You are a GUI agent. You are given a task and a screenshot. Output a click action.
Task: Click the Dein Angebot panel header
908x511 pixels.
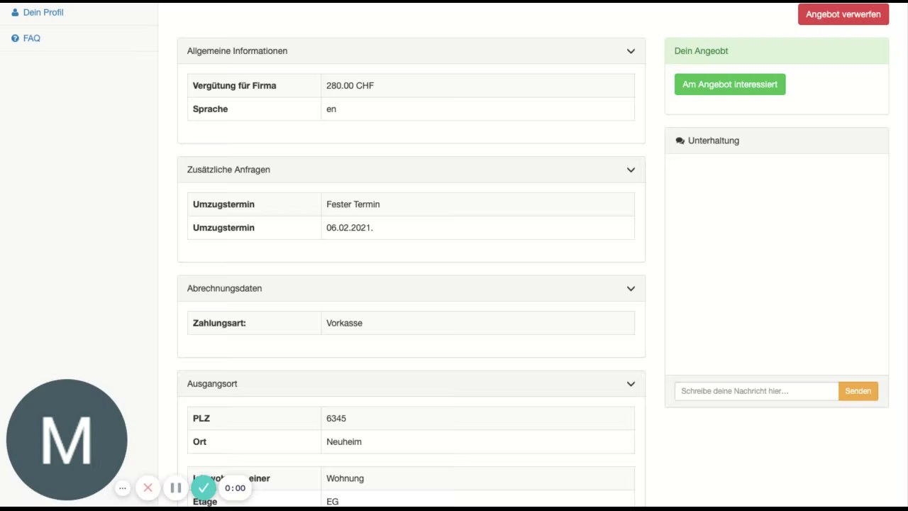coord(777,51)
